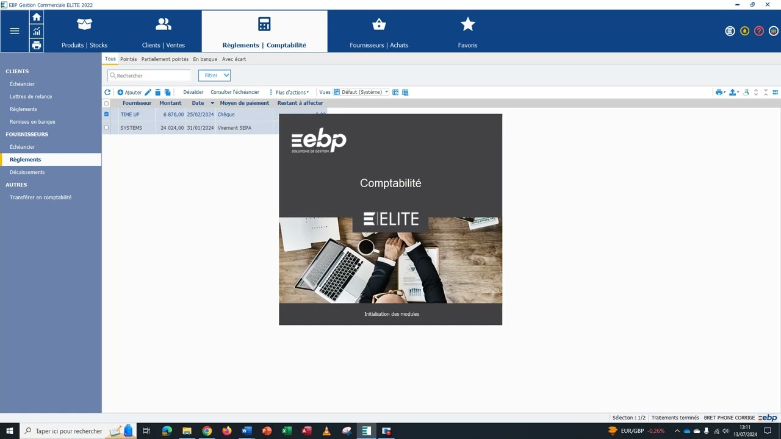Open the Fournisseurs | Achats module
Image resolution: width=781 pixels, height=439 pixels.
click(x=379, y=32)
